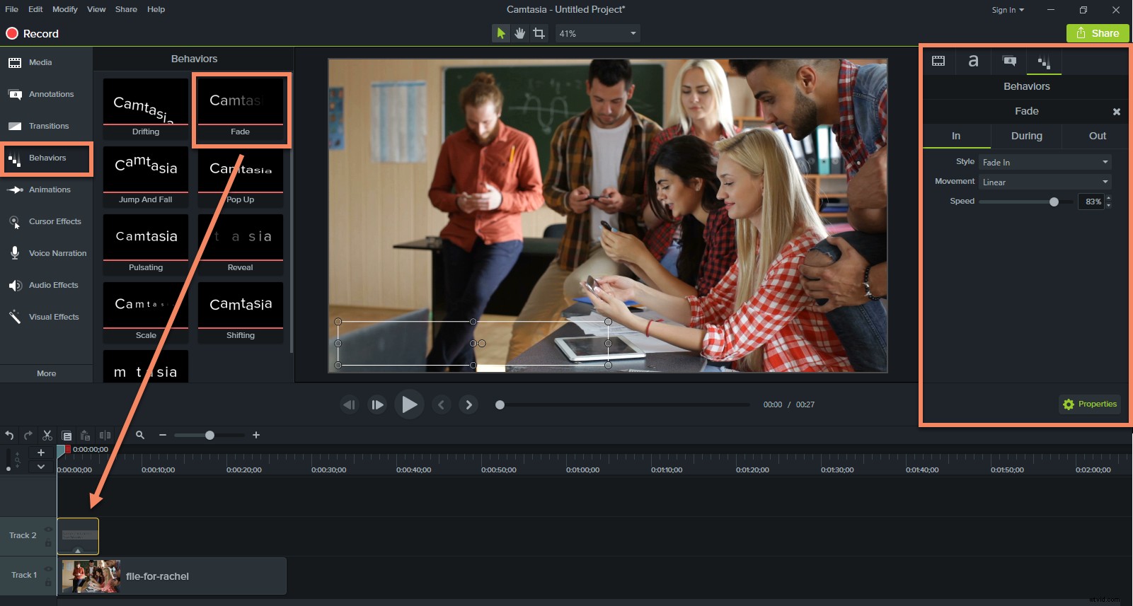Open the Help menu
Screen dimensions: 1133x606
[x=156, y=9]
